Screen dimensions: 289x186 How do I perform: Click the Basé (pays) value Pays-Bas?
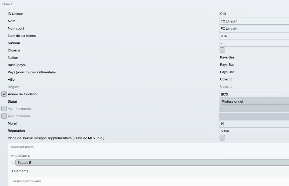pos(227,65)
